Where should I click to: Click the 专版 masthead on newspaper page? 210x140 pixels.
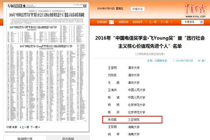pyautogui.click(x=11, y=6)
